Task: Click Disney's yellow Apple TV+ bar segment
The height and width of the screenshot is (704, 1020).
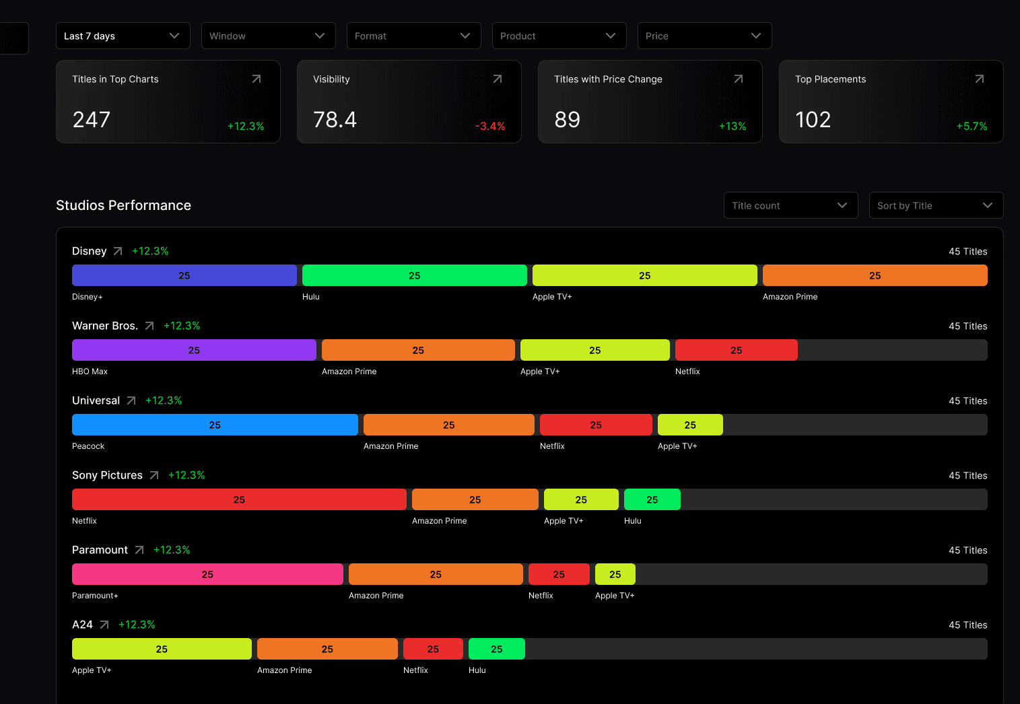Action: pyautogui.click(x=645, y=275)
